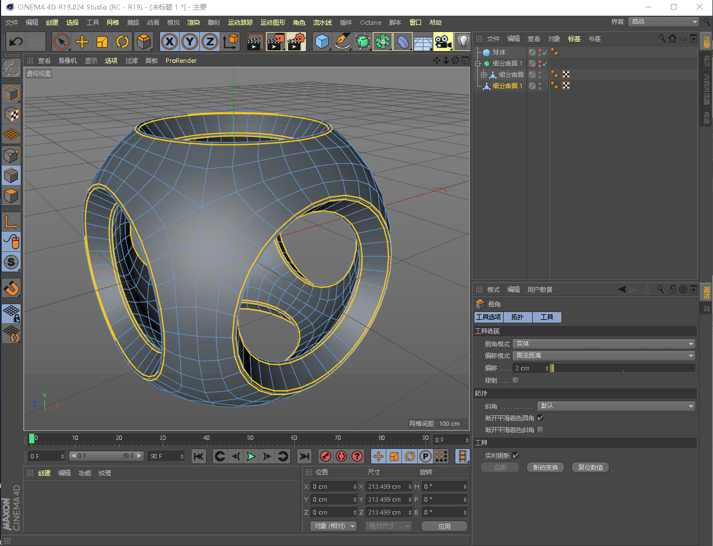Add a light with the bulb icon
Viewport: 713px width, 546px height.
(x=463, y=42)
